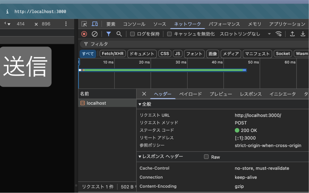Close the request details panel
The height and width of the screenshot is (193, 309).
click(144, 94)
